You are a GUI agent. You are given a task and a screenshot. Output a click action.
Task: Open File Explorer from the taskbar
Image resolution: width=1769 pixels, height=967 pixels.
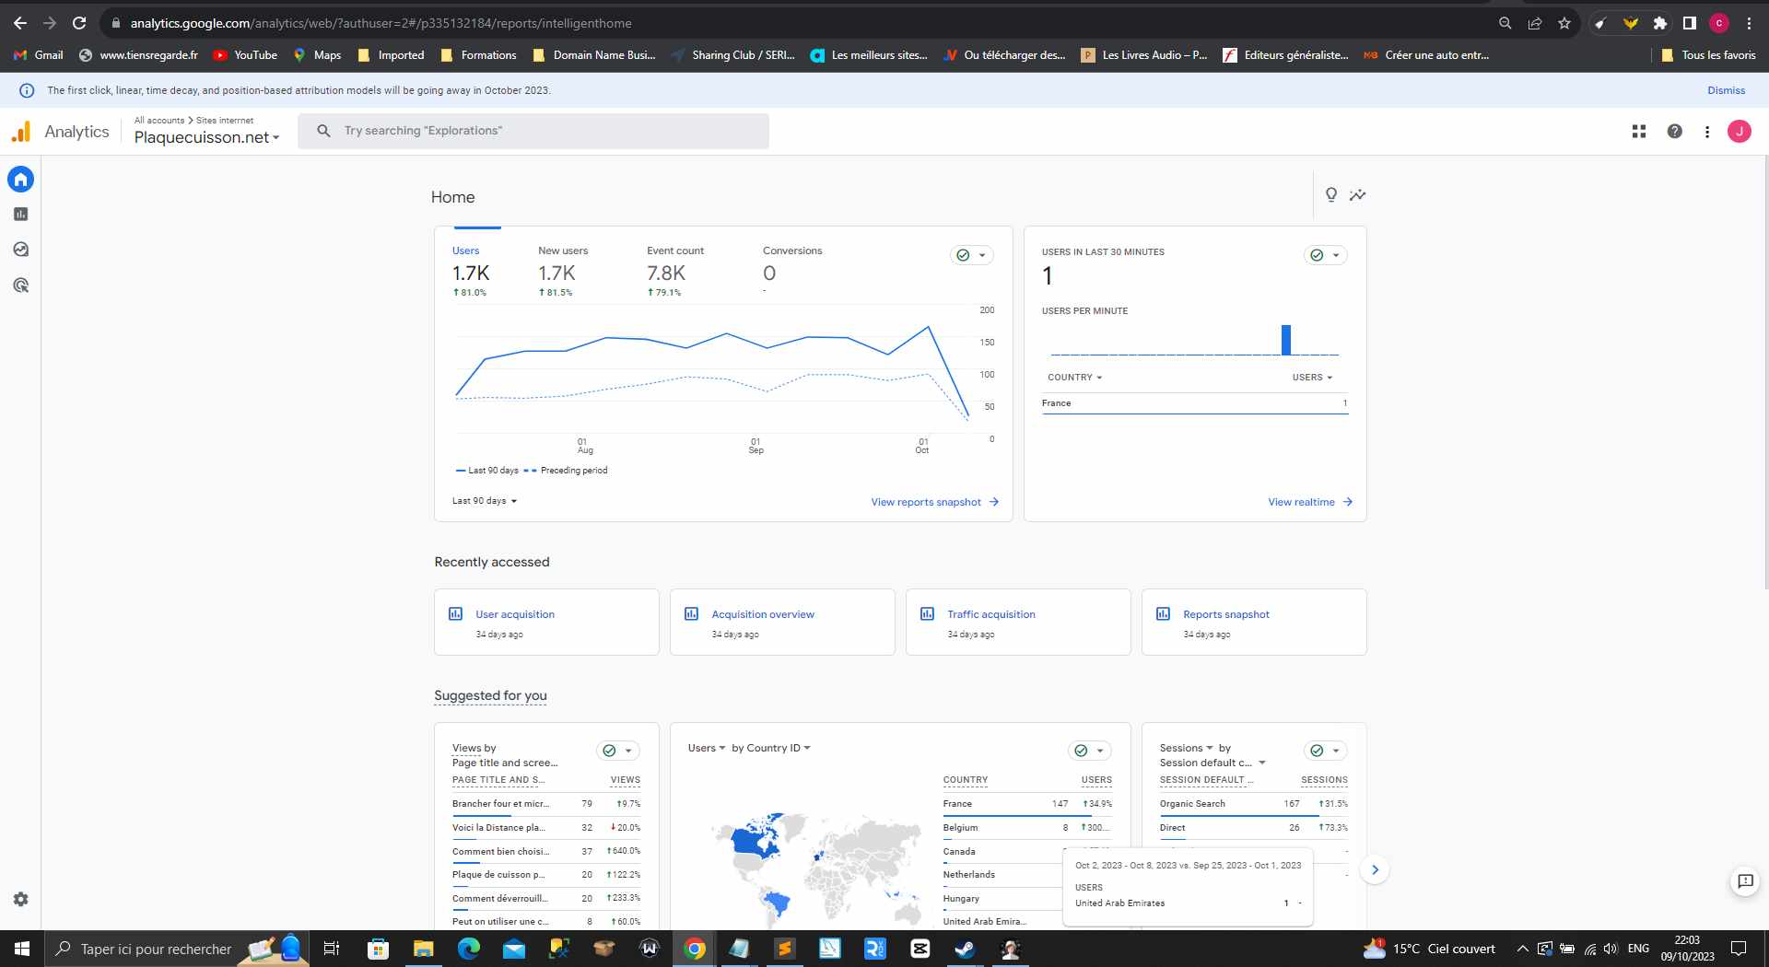(423, 949)
